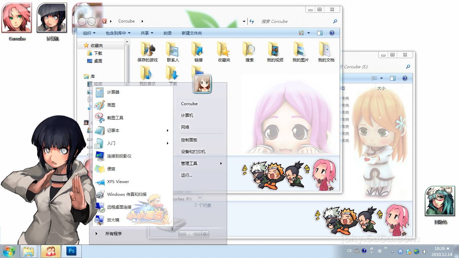Click the 关机 shutdown button
The image size is (459, 258).
coord(190,234)
